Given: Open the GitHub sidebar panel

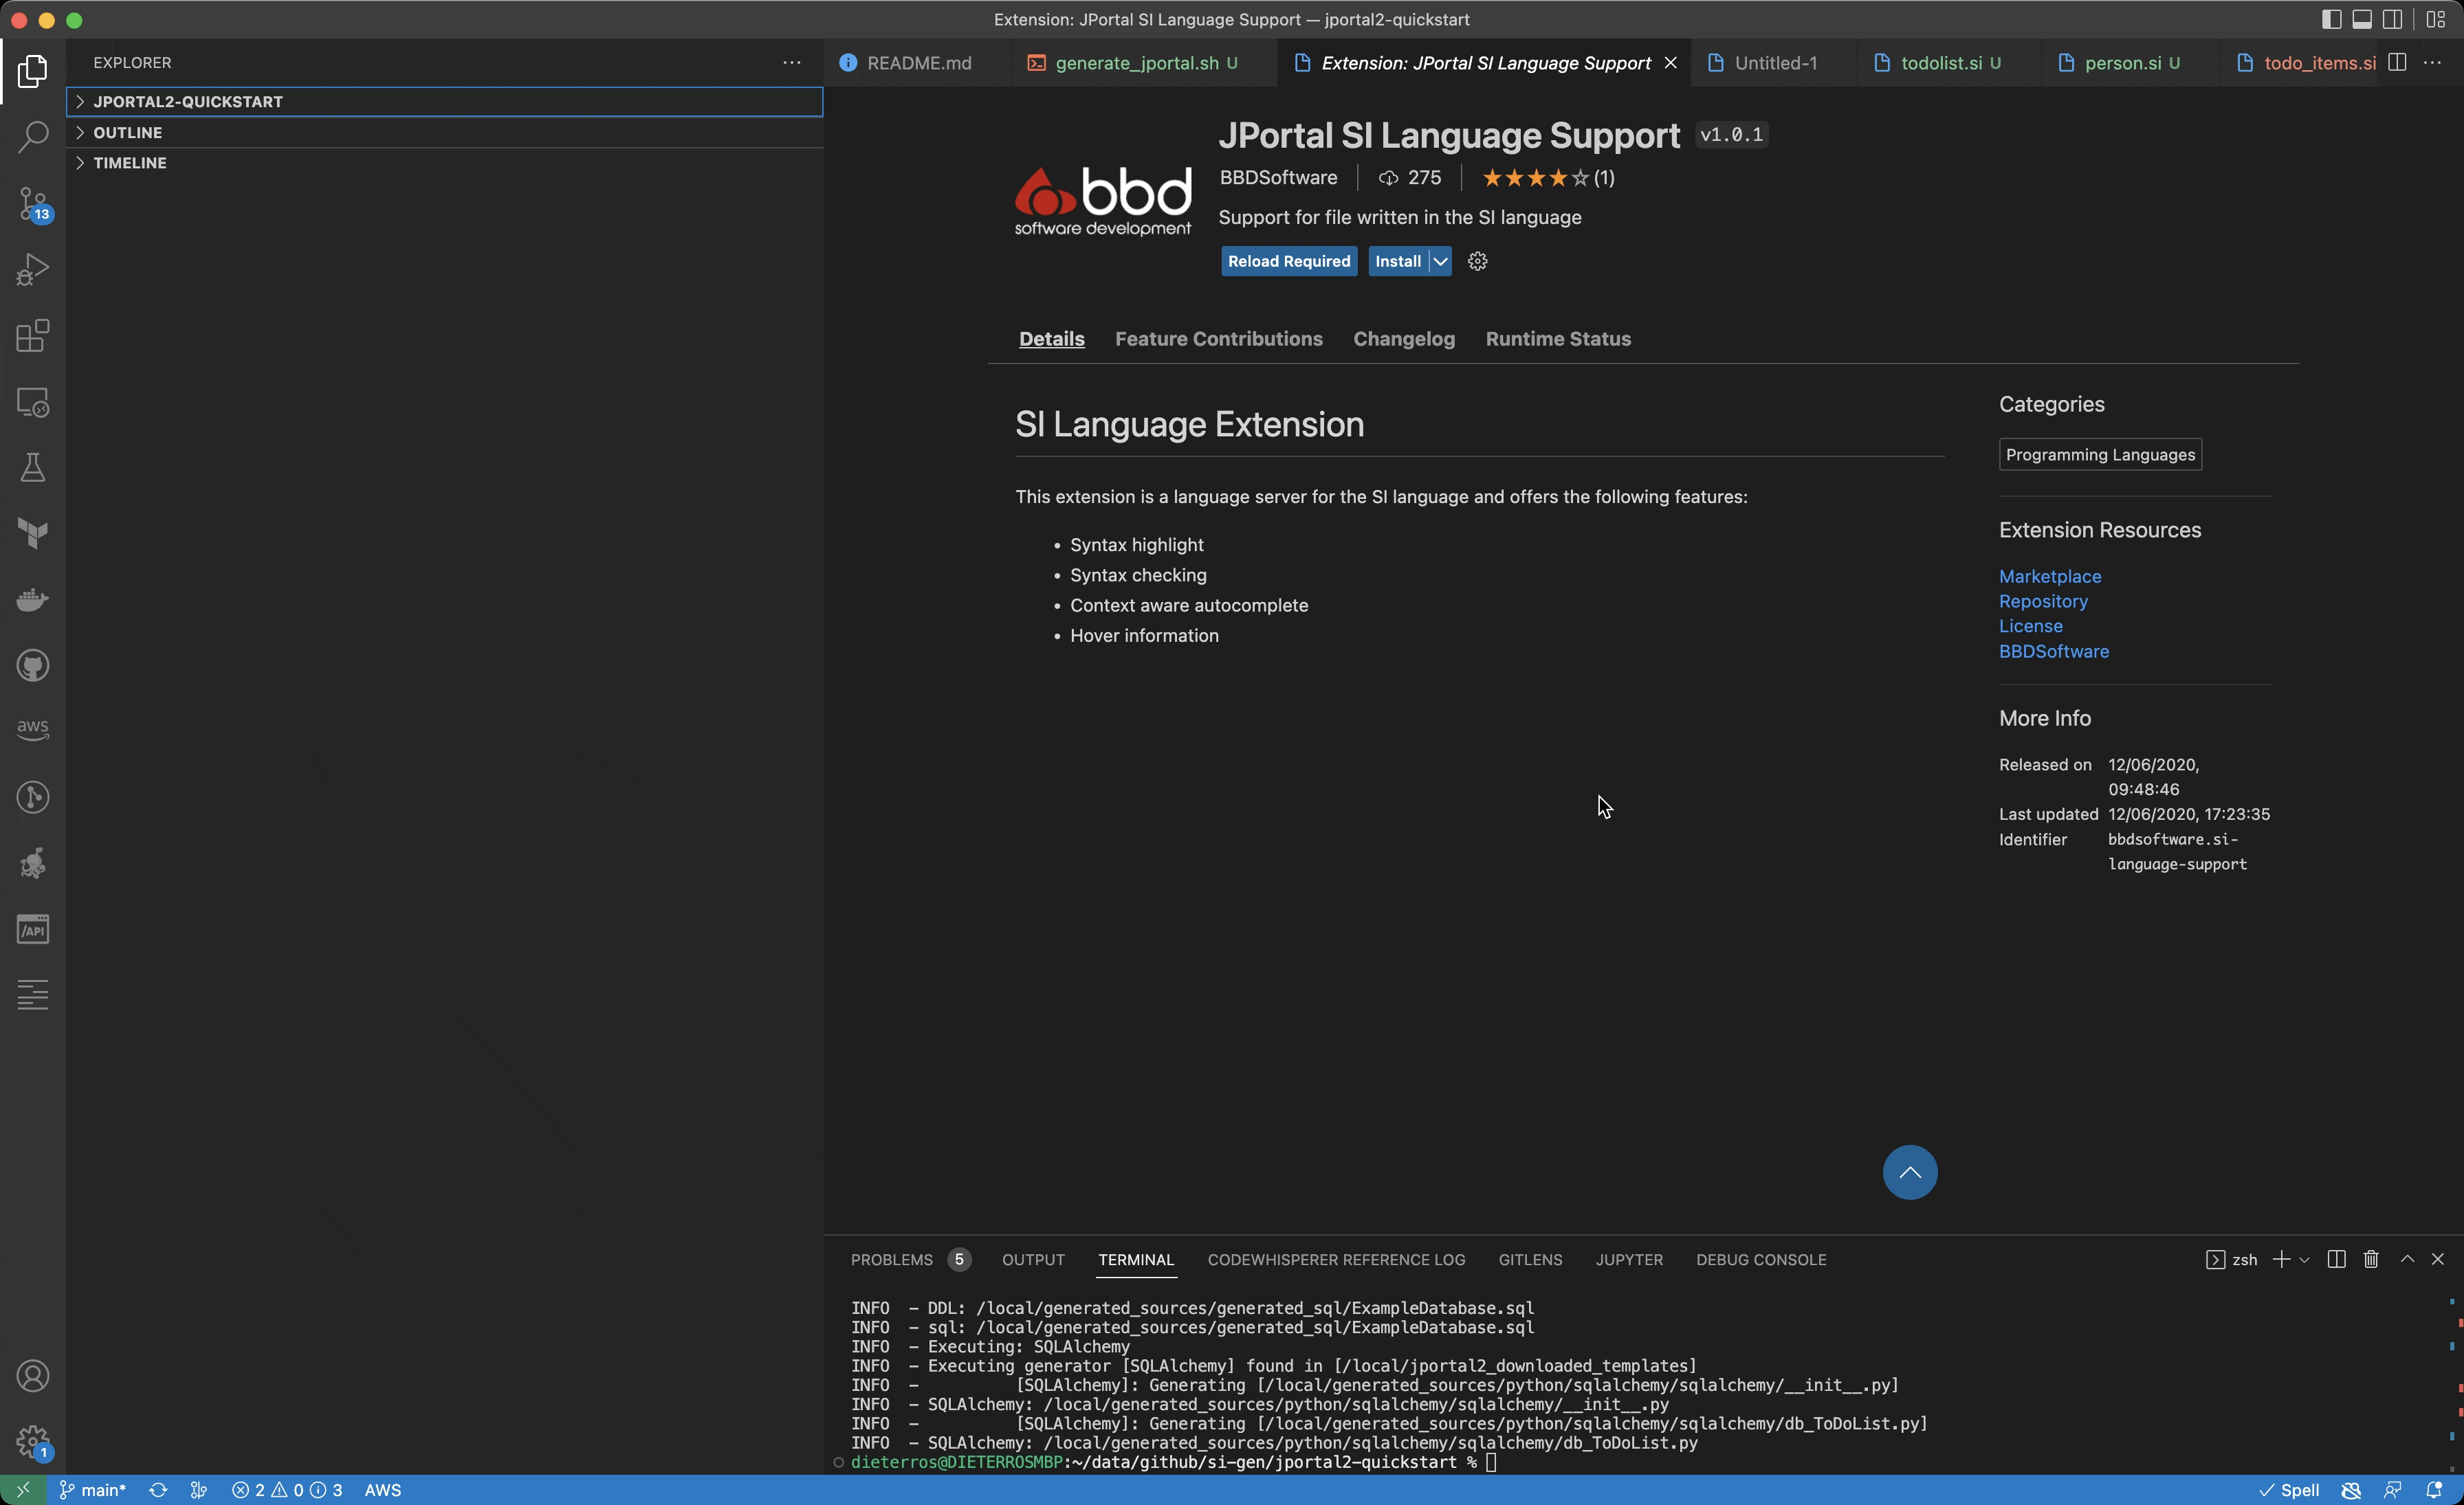Looking at the screenshot, I should point(33,665).
